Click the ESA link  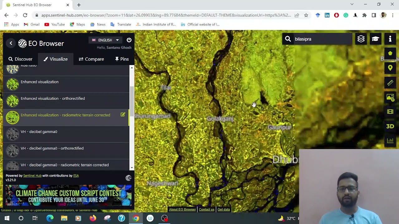click(76, 175)
